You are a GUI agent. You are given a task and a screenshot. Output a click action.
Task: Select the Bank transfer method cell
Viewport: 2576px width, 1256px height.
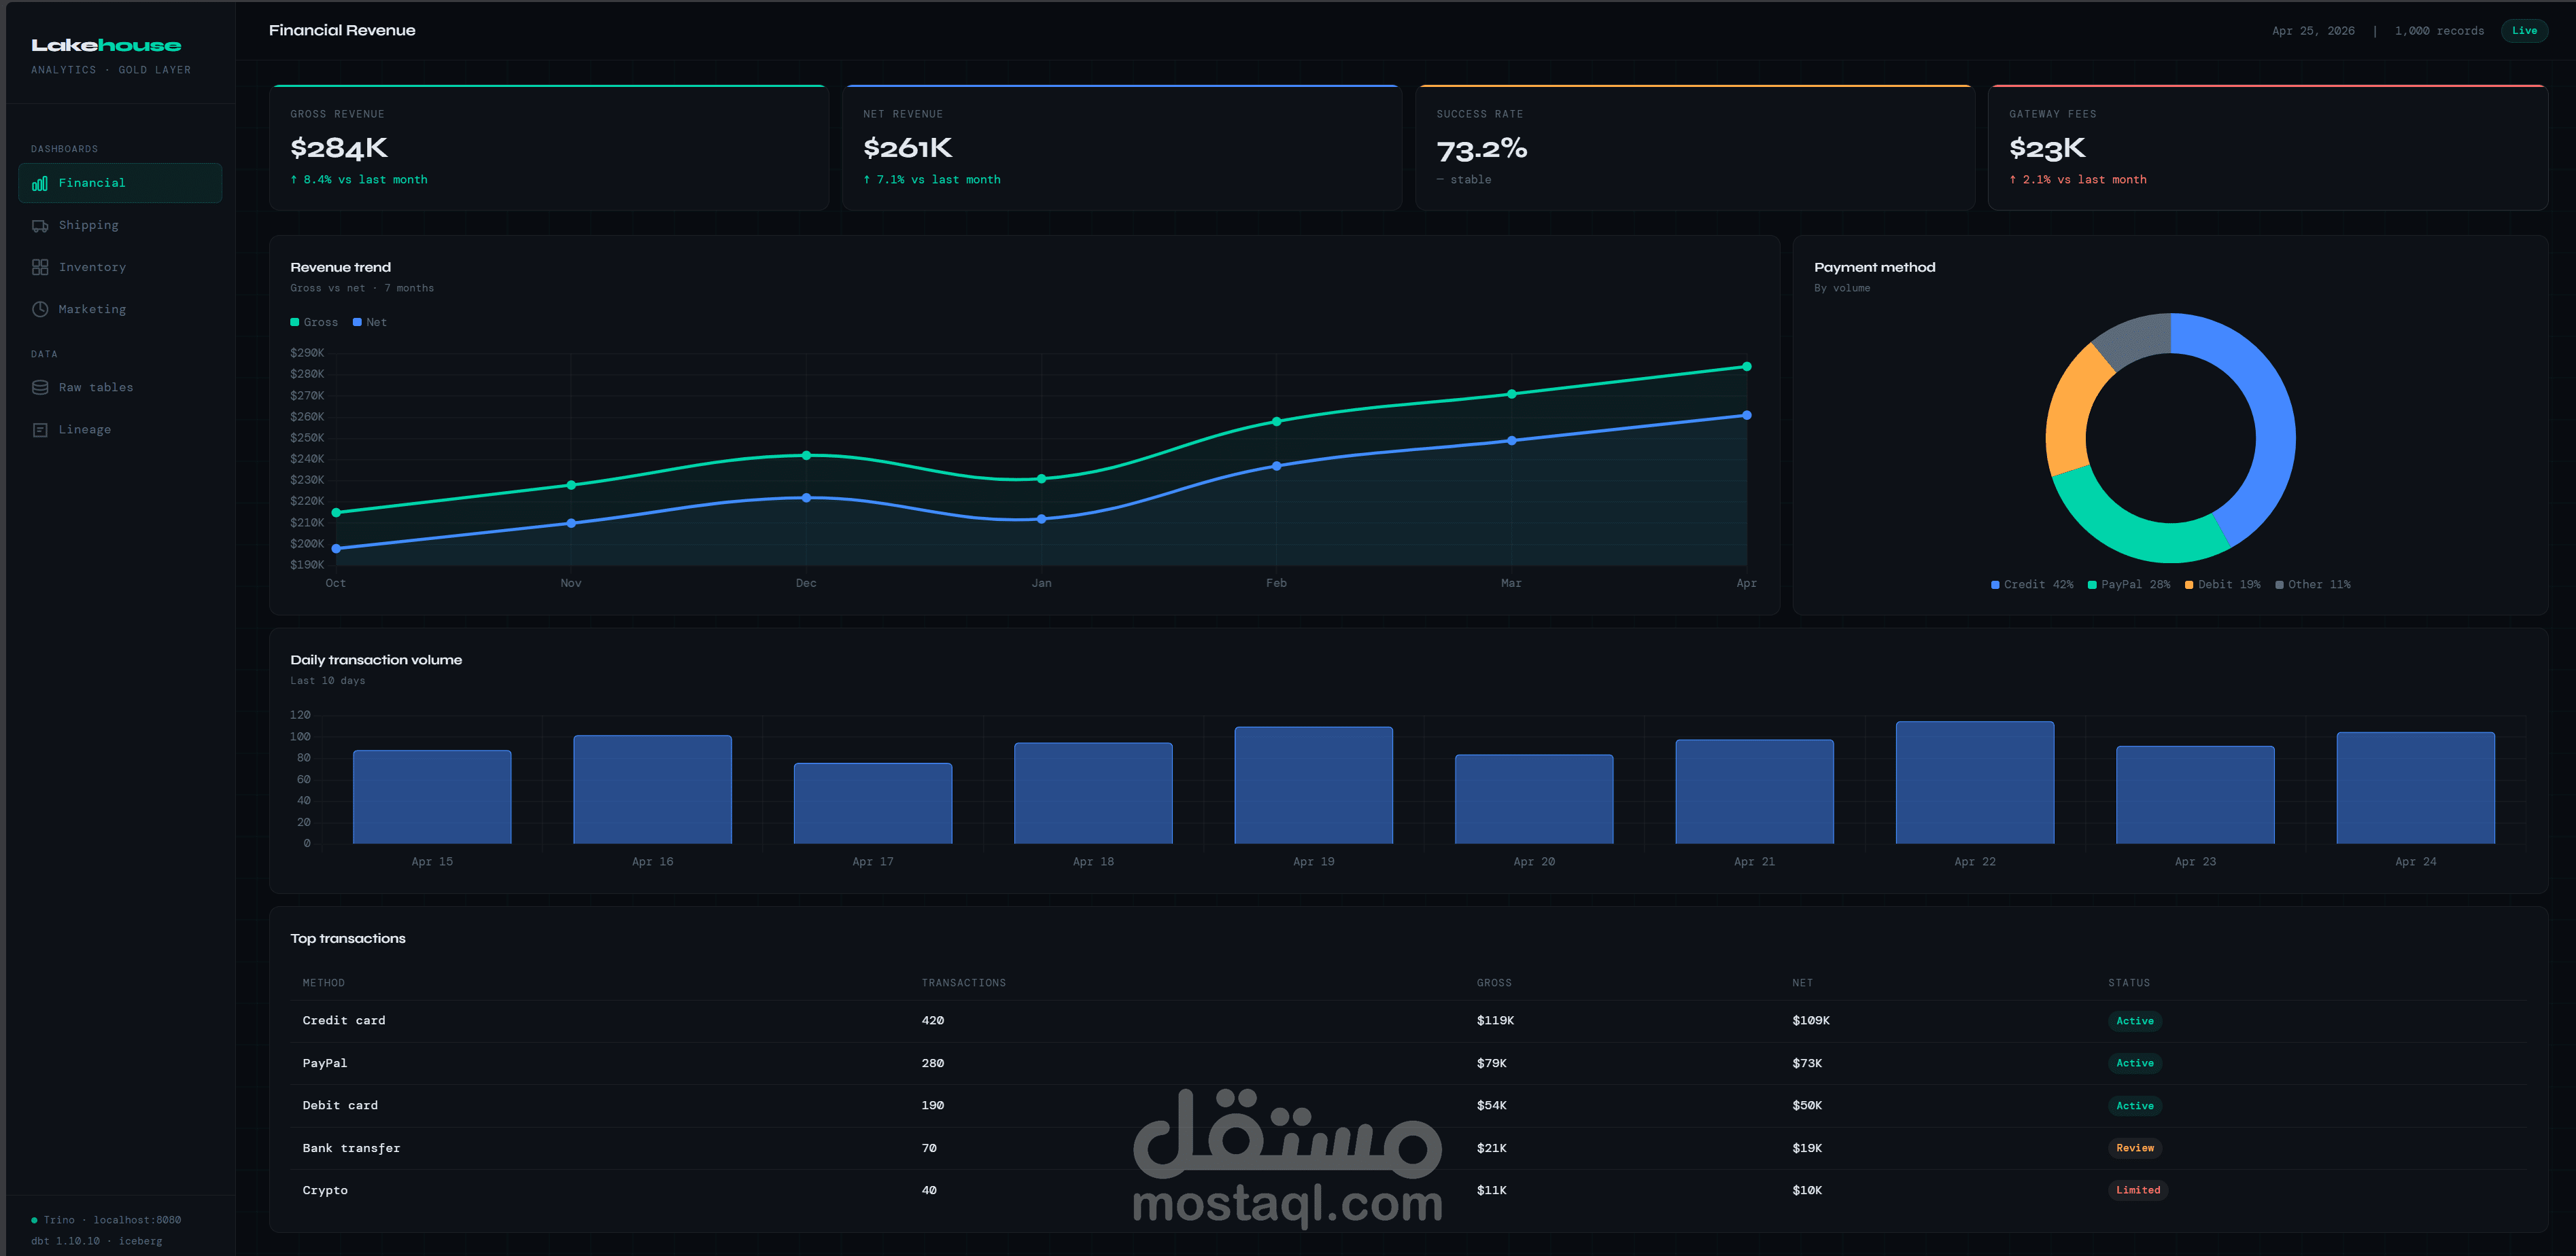351,1148
